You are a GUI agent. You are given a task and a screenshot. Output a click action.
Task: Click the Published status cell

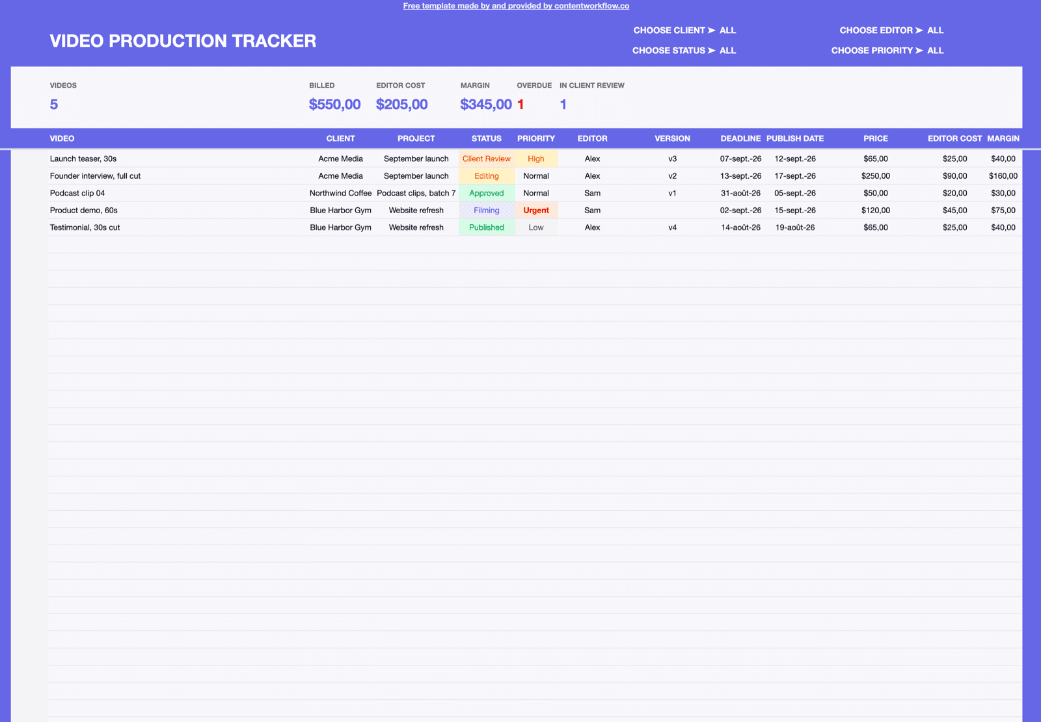click(x=487, y=227)
